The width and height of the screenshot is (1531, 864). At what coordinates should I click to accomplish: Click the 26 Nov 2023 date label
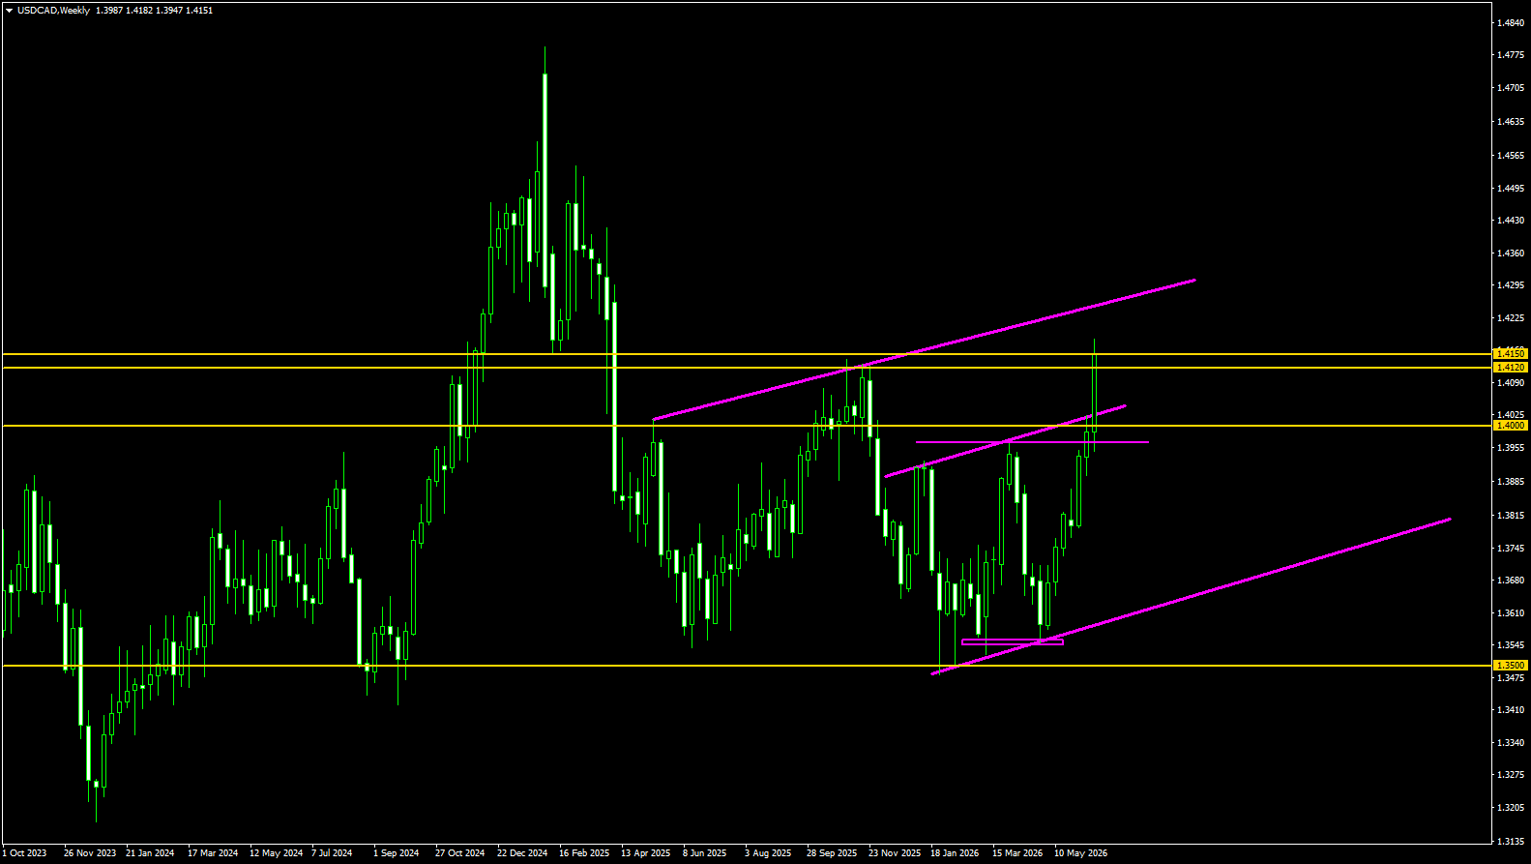(x=89, y=853)
